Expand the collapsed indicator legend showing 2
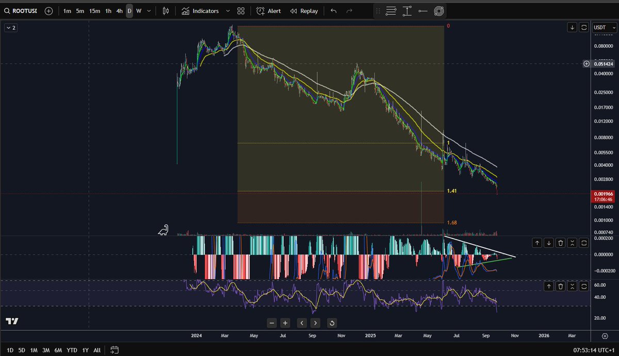This screenshot has width=619, height=356. (11, 28)
